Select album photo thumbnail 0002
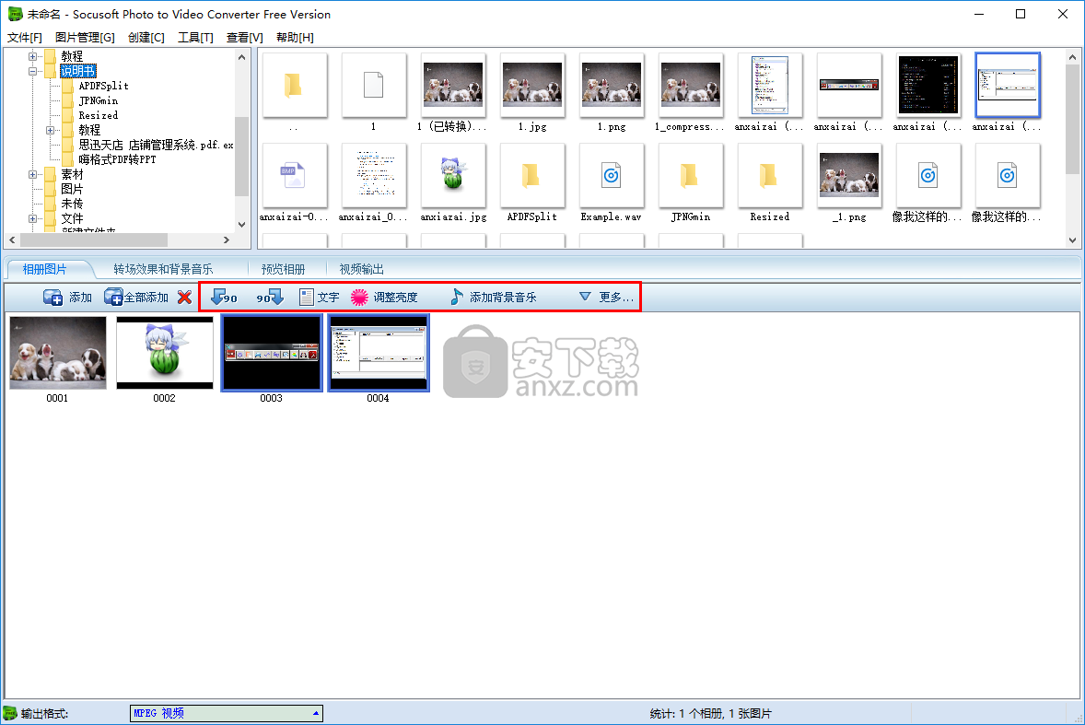1085x725 pixels. click(x=164, y=354)
